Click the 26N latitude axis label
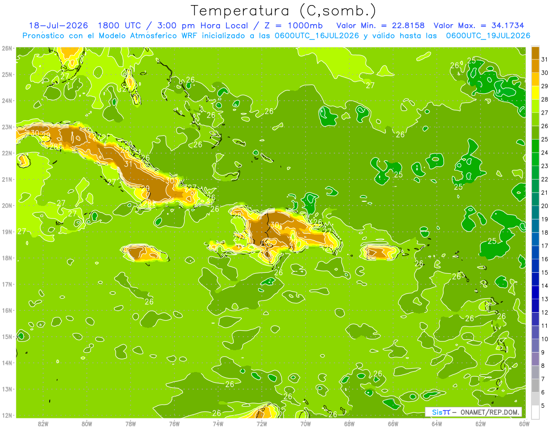This screenshot has width=557, height=430. [x=7, y=48]
